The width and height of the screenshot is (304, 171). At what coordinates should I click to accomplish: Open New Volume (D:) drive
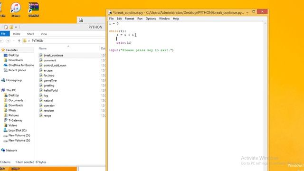[19, 135]
